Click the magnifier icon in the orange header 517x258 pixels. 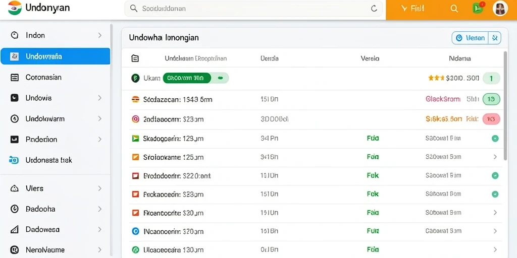(454, 9)
